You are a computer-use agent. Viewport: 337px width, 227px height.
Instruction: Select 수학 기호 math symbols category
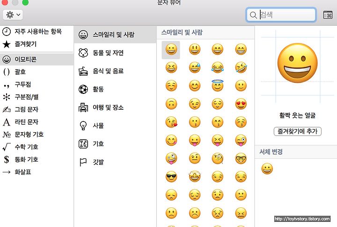(37, 147)
